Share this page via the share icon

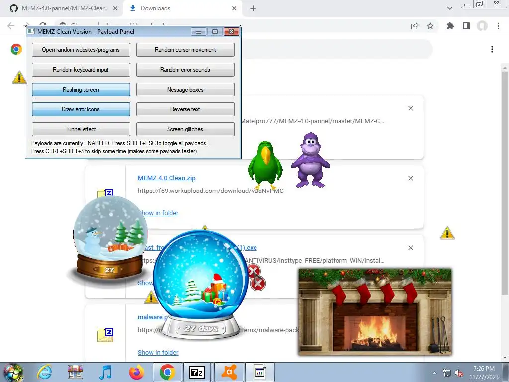[x=415, y=26]
